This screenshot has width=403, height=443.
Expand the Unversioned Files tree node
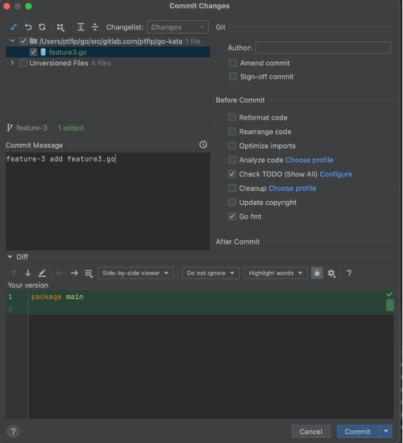pos(12,63)
